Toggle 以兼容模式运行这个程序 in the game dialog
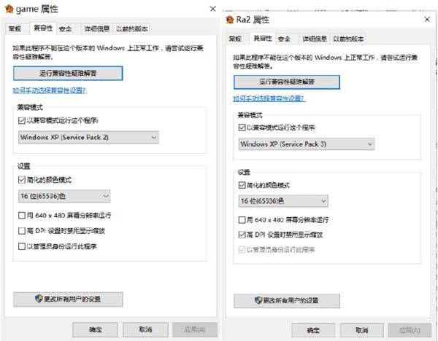Screen dimensions: 438x341 tap(21, 119)
